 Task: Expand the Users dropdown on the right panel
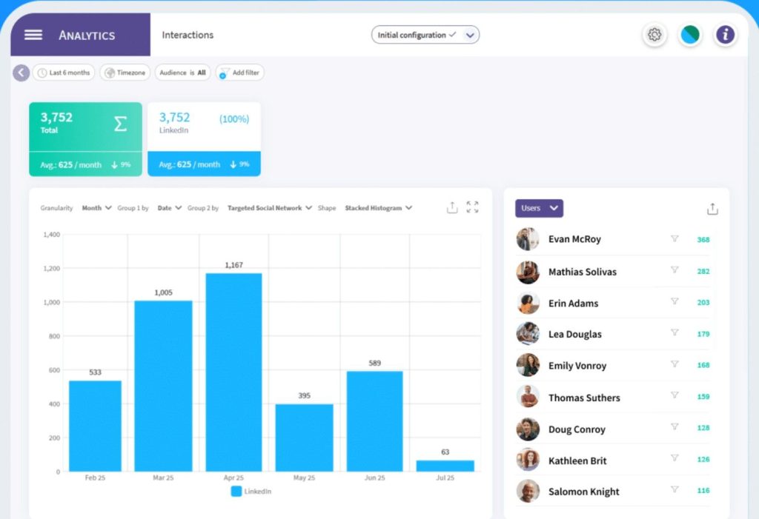coord(539,208)
